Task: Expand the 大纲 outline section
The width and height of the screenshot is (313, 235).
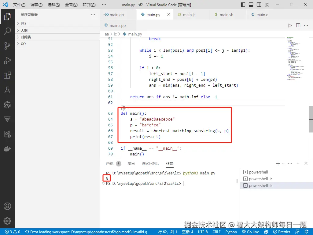Action: (x=57, y=30)
